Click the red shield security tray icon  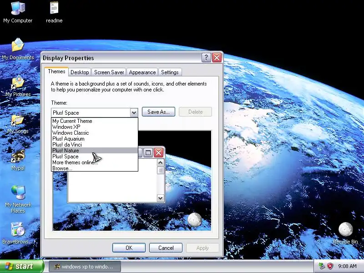pos(330,266)
